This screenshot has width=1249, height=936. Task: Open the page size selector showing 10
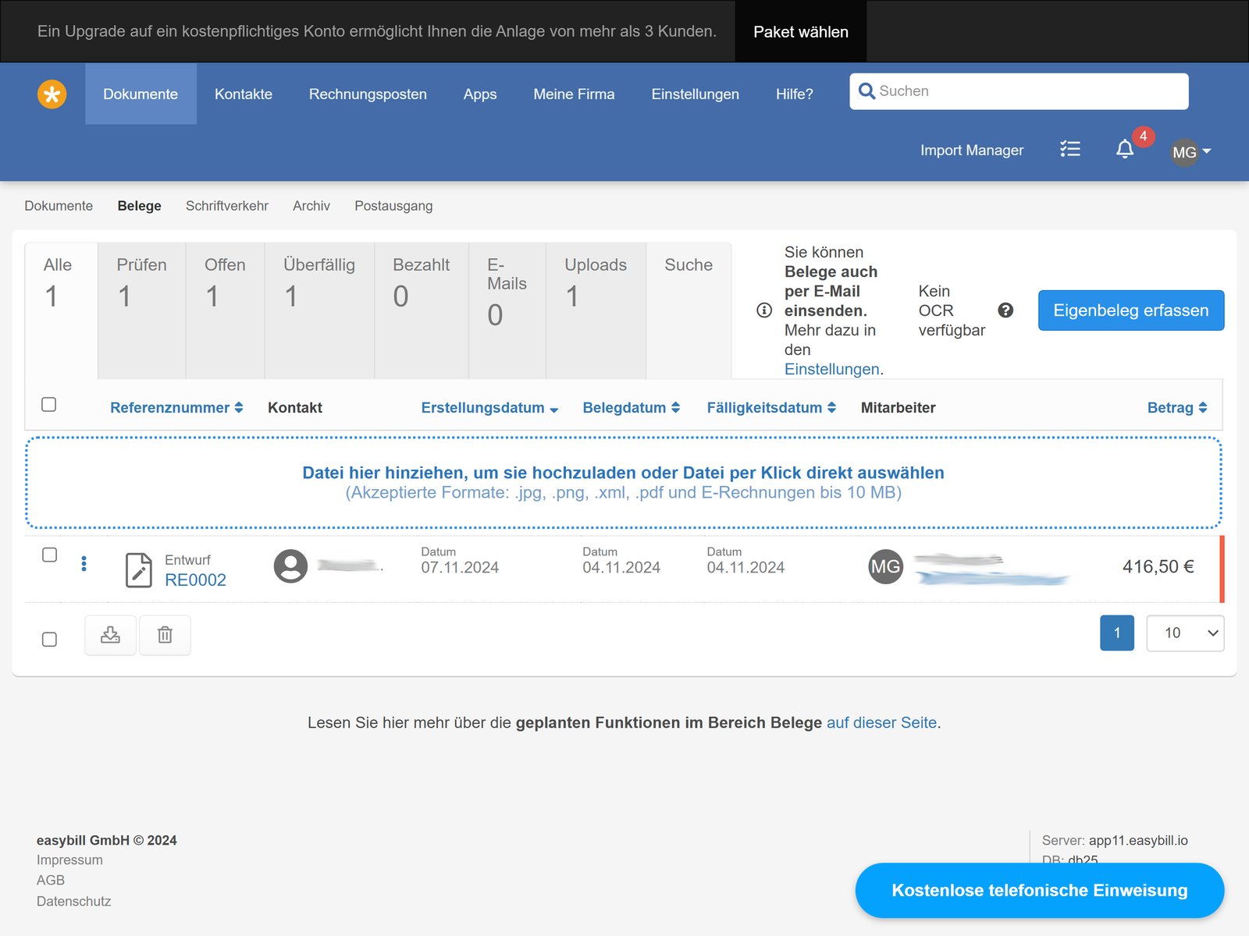pos(1184,633)
